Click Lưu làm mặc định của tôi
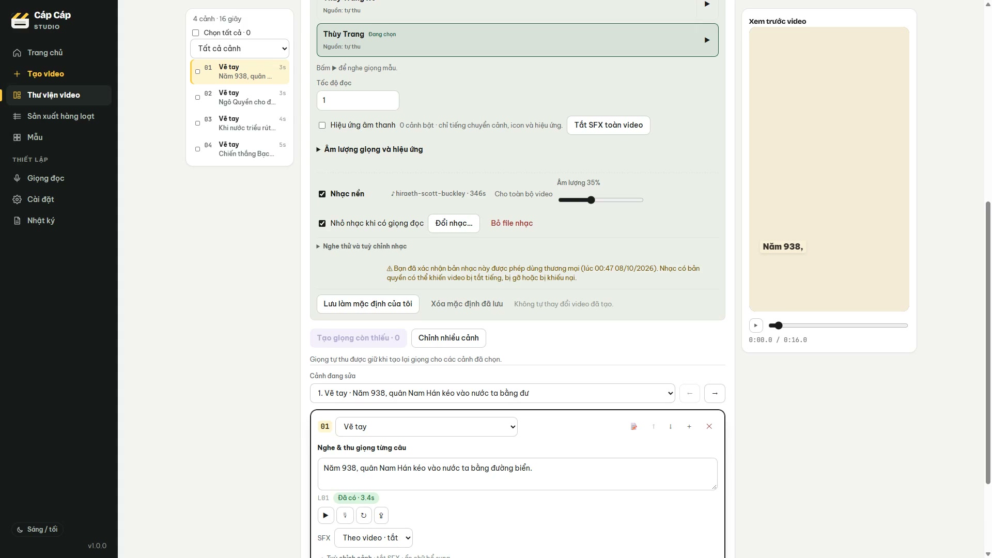Viewport: 992px width, 558px height. (x=368, y=304)
